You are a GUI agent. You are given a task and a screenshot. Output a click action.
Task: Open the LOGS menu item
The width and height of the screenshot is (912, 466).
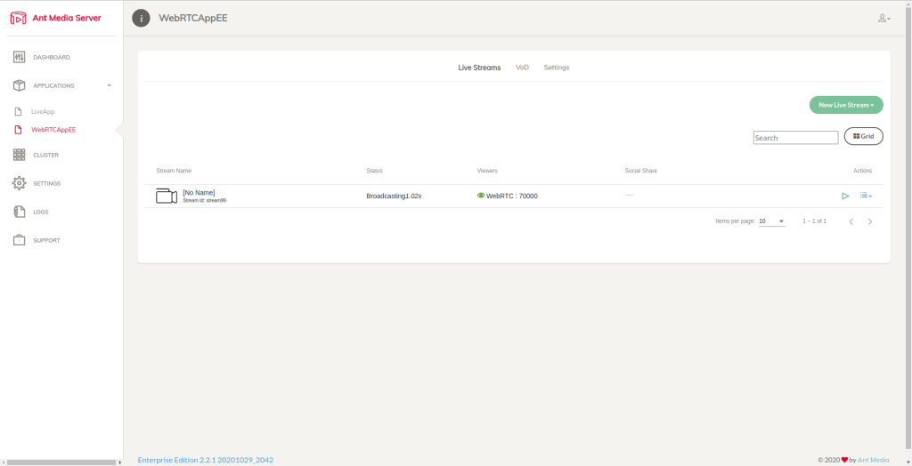(x=41, y=212)
